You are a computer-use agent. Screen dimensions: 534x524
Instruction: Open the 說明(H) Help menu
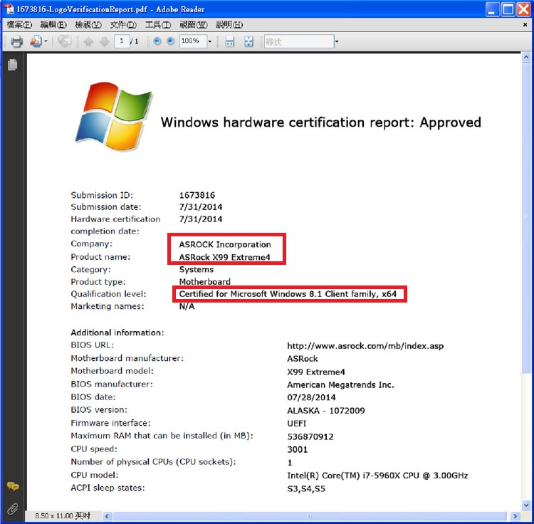point(229,25)
